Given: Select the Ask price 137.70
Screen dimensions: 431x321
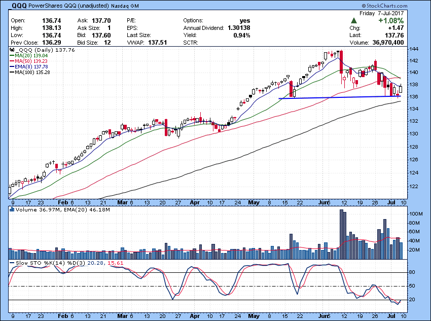Looking at the screenshot, I should (x=101, y=21).
